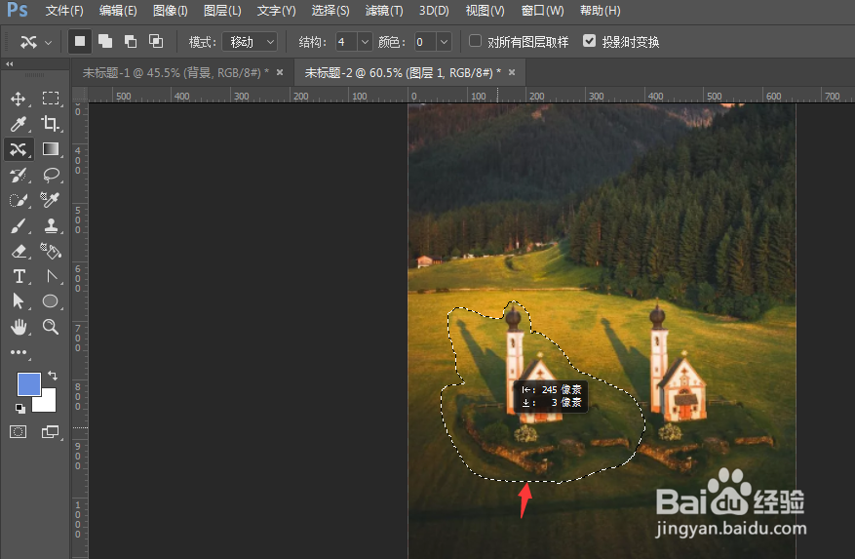Open the 文件(F) menu

[64, 11]
